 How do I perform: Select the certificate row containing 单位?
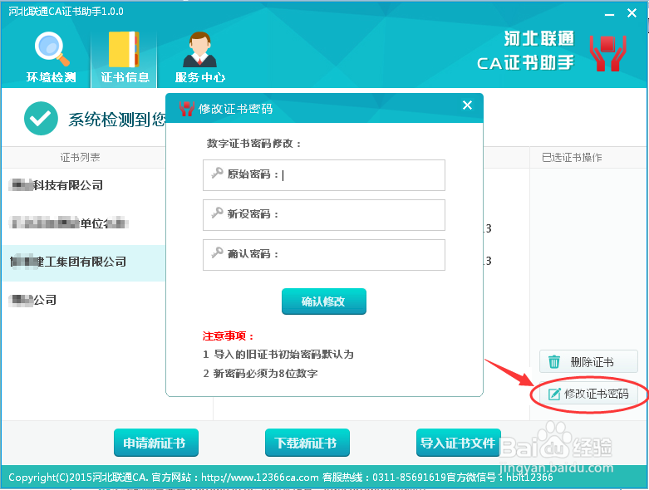[x=84, y=223]
